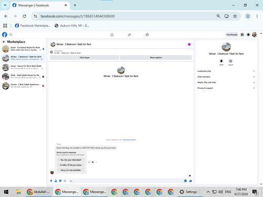Attach a file with the photo icon
263x197 pixels.
point(56,181)
